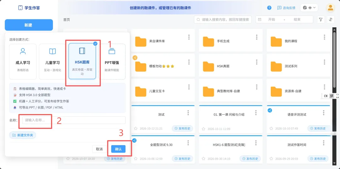Click share badge on 全题型测试 9.30

click(134, 140)
